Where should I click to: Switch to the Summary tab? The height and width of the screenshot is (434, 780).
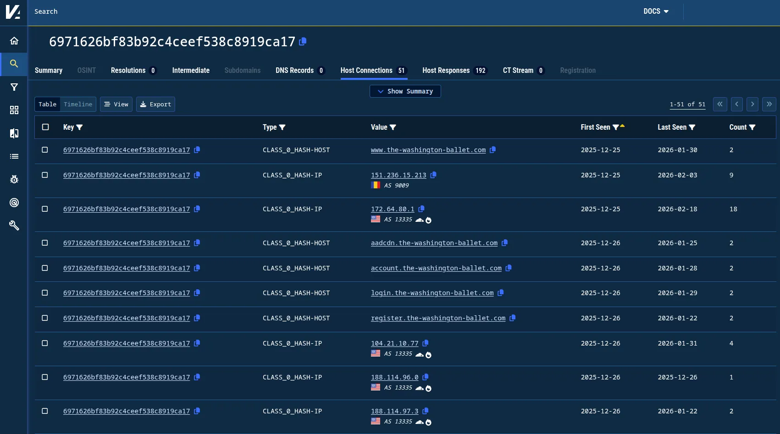[x=49, y=71]
